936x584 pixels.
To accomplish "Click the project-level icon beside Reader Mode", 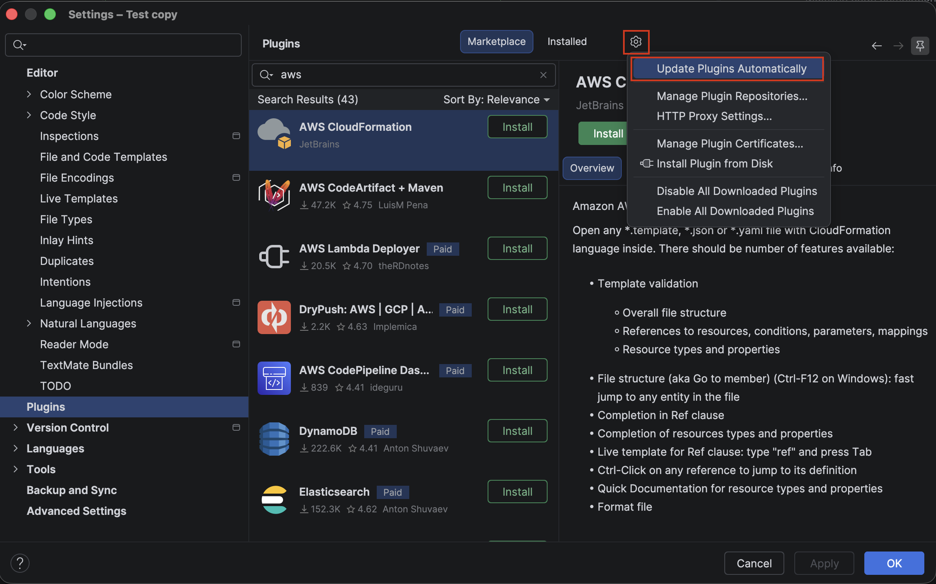I will pos(236,344).
